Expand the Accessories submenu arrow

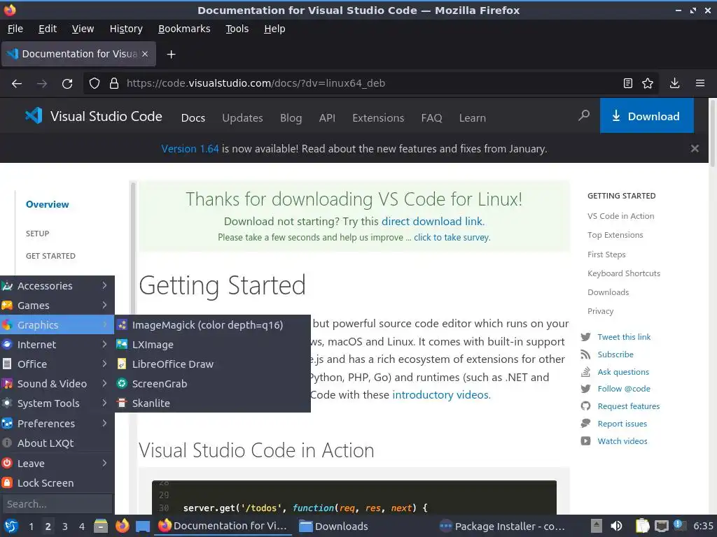click(104, 285)
